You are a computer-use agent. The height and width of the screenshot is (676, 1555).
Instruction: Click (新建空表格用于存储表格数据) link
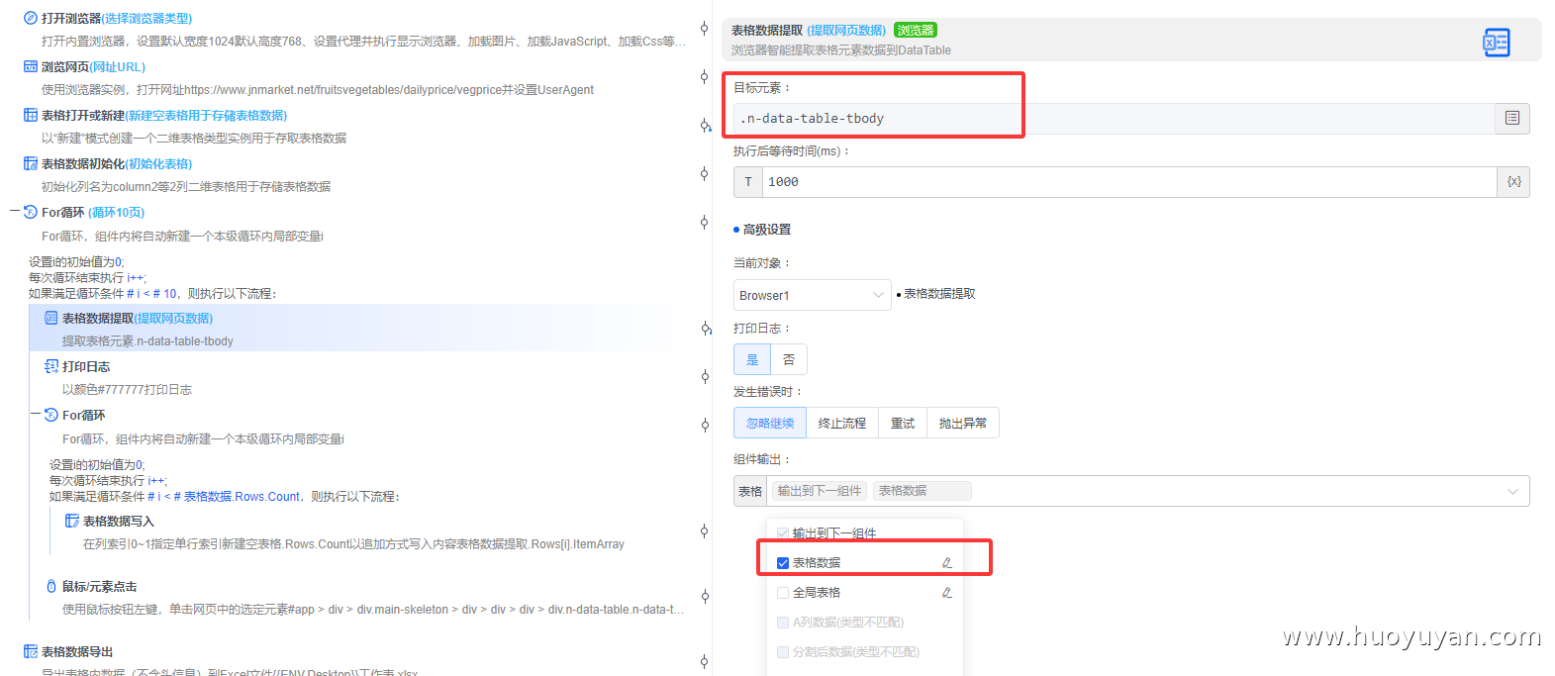(x=206, y=115)
